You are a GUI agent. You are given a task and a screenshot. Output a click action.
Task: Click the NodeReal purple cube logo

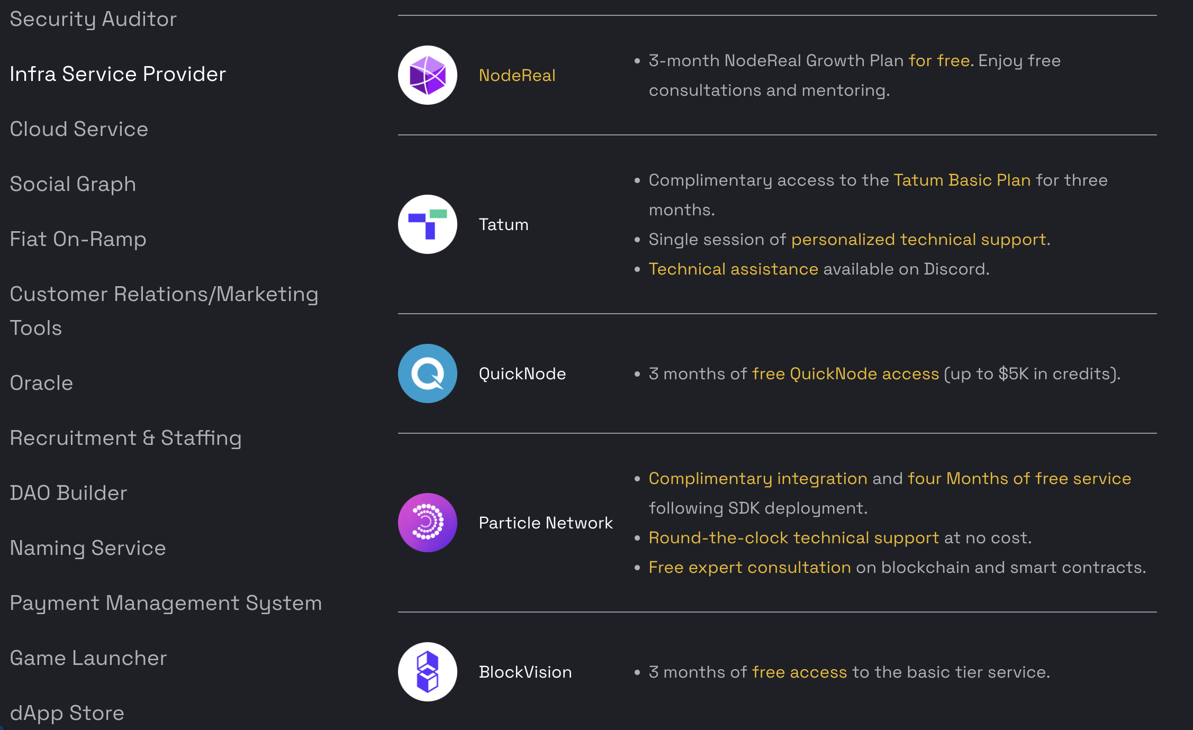428,75
